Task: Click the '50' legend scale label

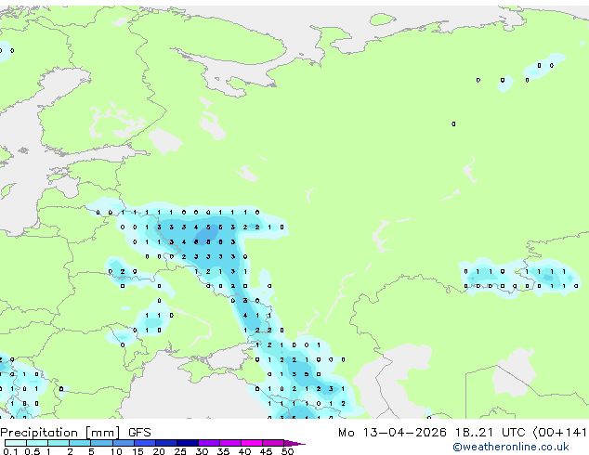Action: point(287,451)
